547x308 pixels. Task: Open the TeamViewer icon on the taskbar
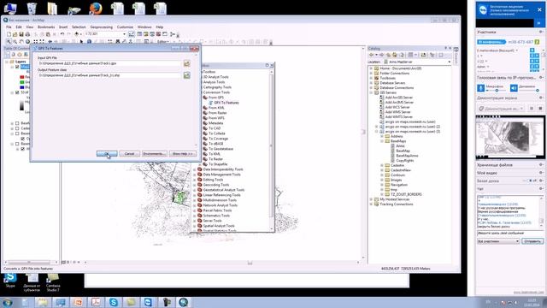pos(148,302)
